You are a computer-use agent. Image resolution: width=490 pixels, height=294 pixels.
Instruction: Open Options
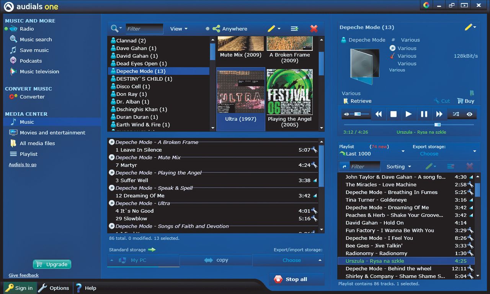54,288
